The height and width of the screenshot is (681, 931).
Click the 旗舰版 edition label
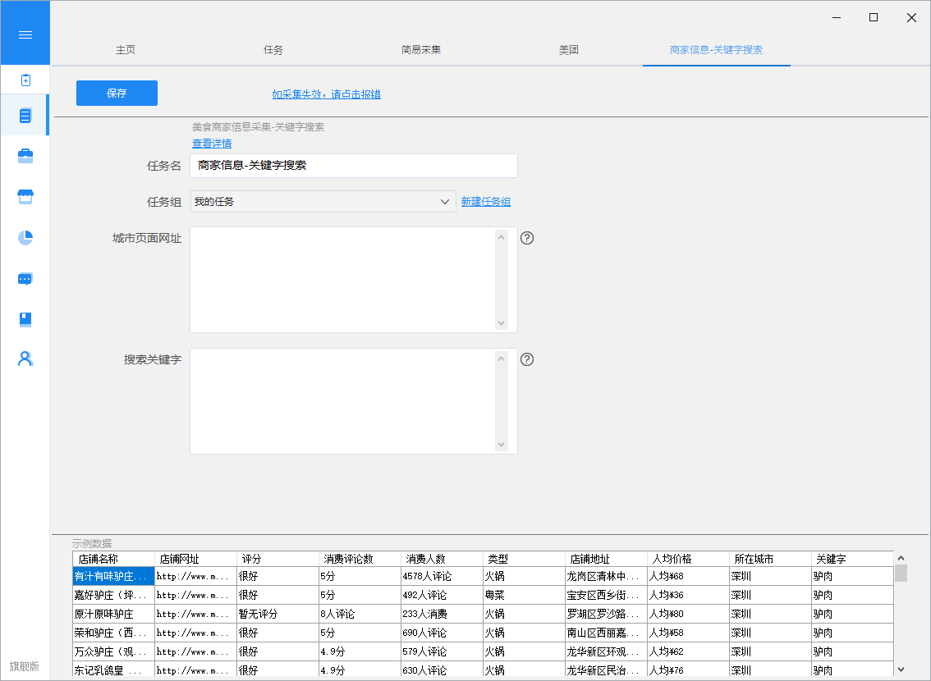(x=25, y=666)
